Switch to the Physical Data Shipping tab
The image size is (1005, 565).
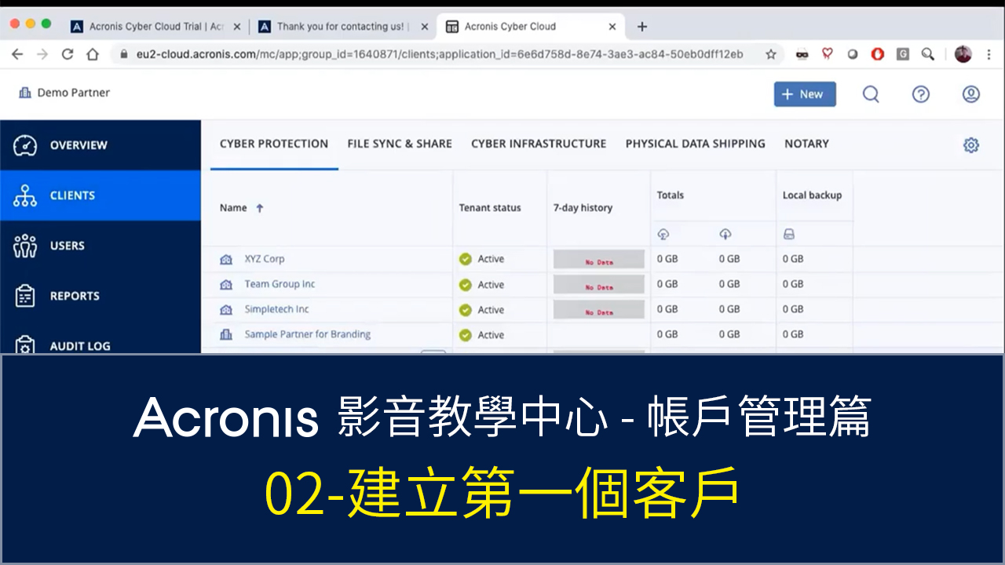[x=696, y=144]
